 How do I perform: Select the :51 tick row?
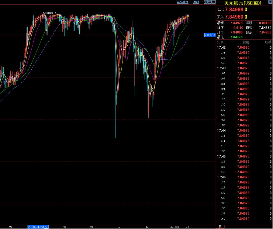click(244, 120)
